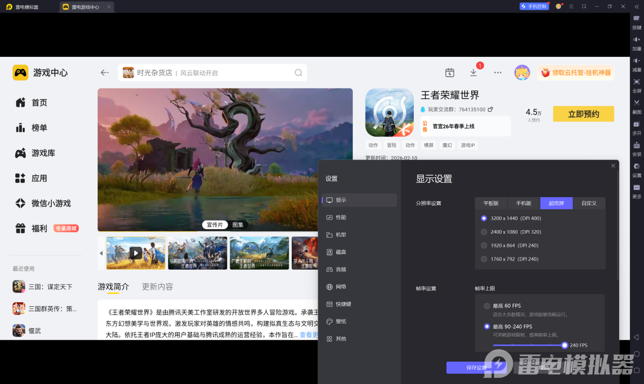This screenshot has width=644, height=384.
Task: Open downloads icon with badge 1
Action: tap(474, 72)
